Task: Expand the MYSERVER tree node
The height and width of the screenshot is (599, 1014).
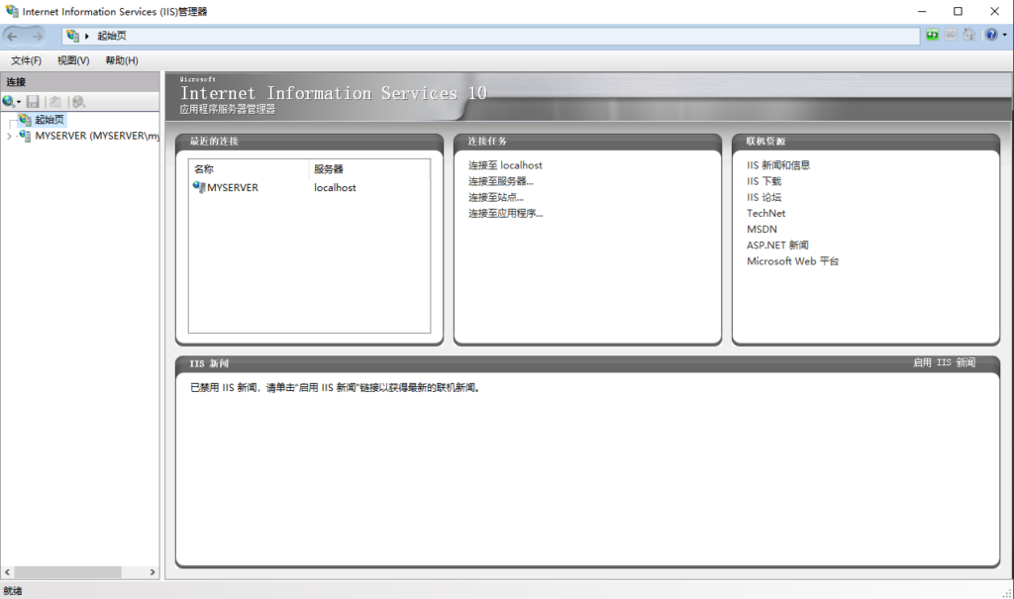Action: (x=9, y=137)
